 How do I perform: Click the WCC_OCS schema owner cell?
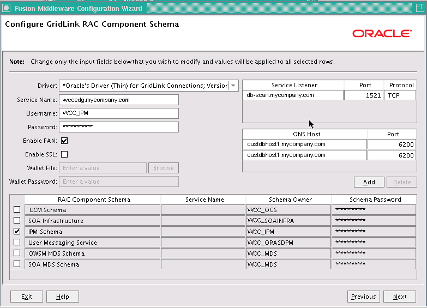pyautogui.click(x=288, y=210)
